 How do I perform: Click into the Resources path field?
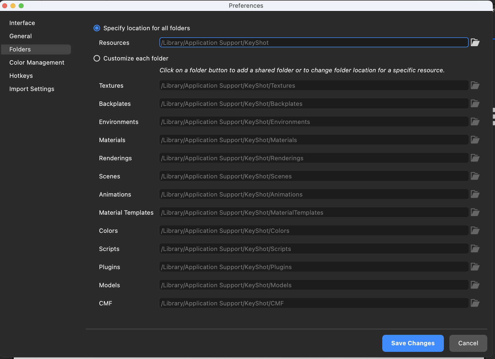pos(314,42)
